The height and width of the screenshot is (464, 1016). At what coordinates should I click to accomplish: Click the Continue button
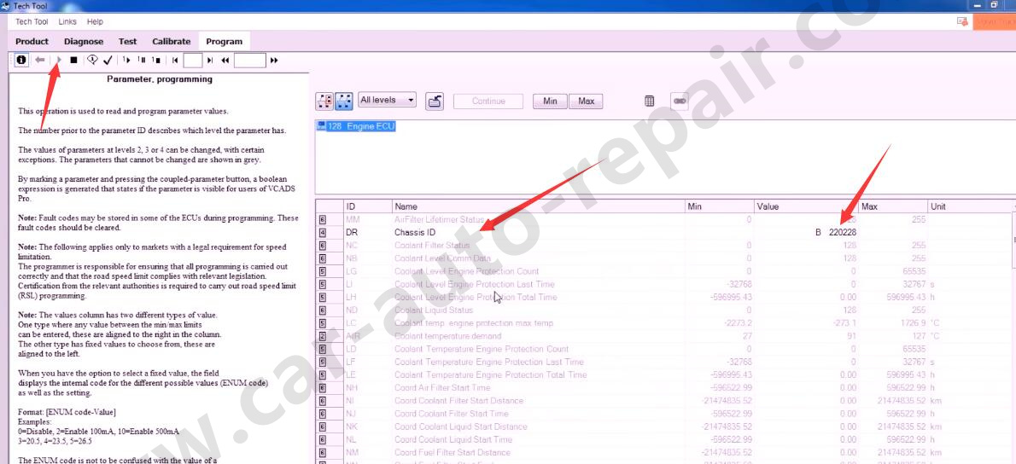point(488,101)
